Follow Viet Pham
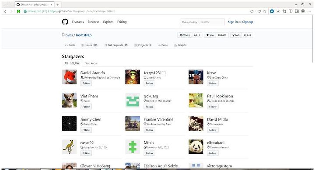 point(86,107)
